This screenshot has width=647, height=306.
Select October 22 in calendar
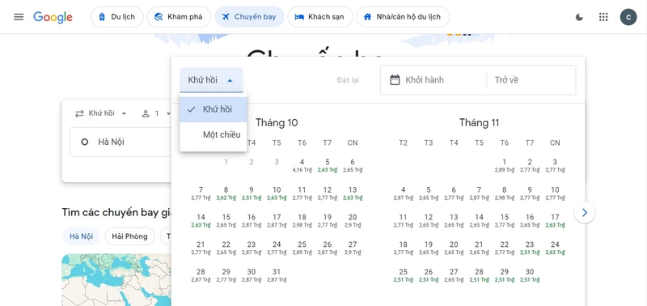226,248
